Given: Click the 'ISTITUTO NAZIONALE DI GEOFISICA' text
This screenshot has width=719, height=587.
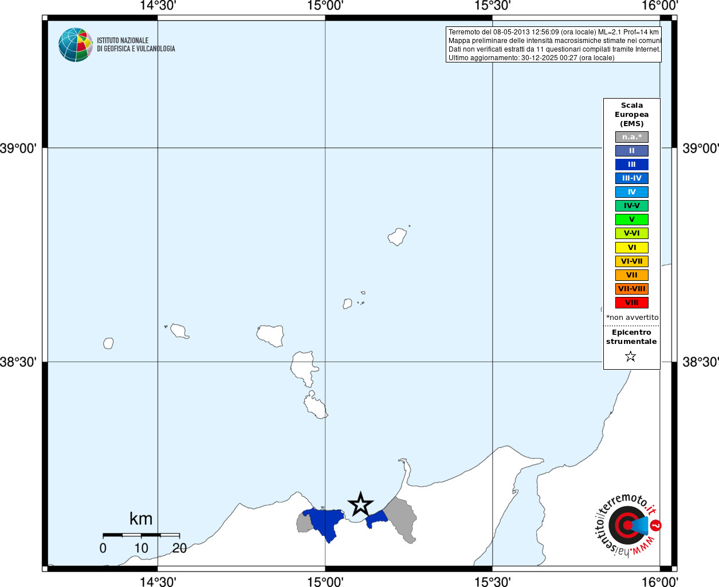Looking at the screenshot, I should [x=136, y=45].
